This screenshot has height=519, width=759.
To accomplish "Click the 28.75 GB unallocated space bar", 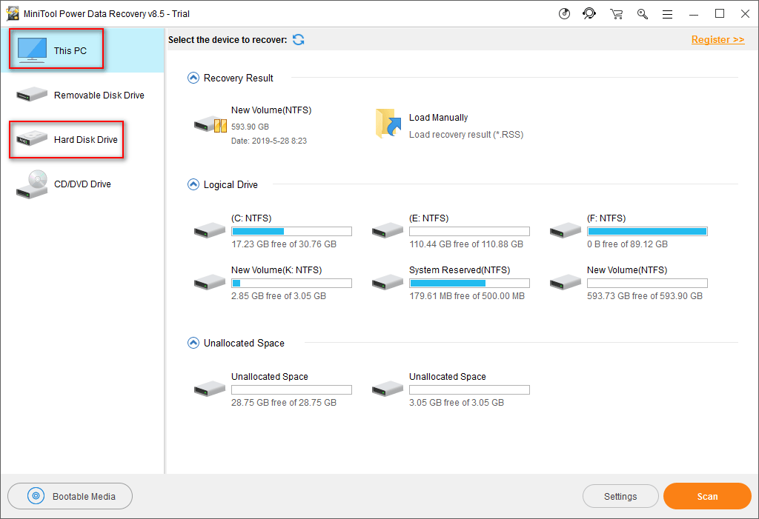I will coord(291,389).
